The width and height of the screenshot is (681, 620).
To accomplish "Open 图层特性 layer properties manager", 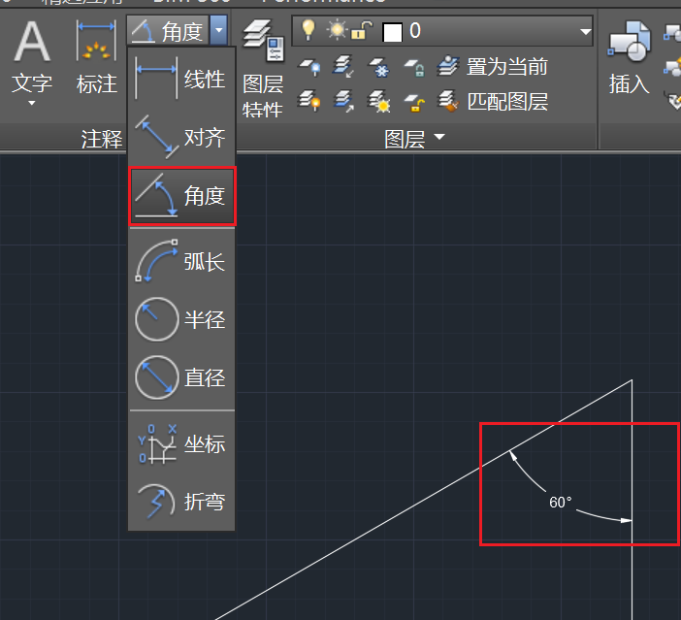I will point(263,69).
